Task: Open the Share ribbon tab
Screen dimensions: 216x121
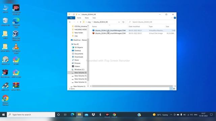Action: 87,18
